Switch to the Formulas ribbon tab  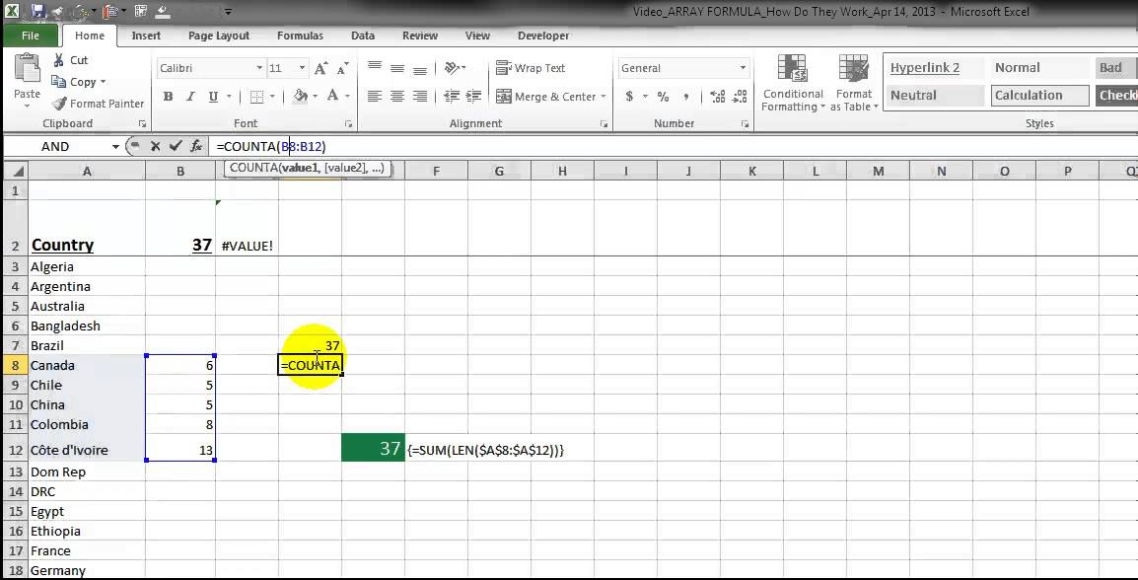300,36
